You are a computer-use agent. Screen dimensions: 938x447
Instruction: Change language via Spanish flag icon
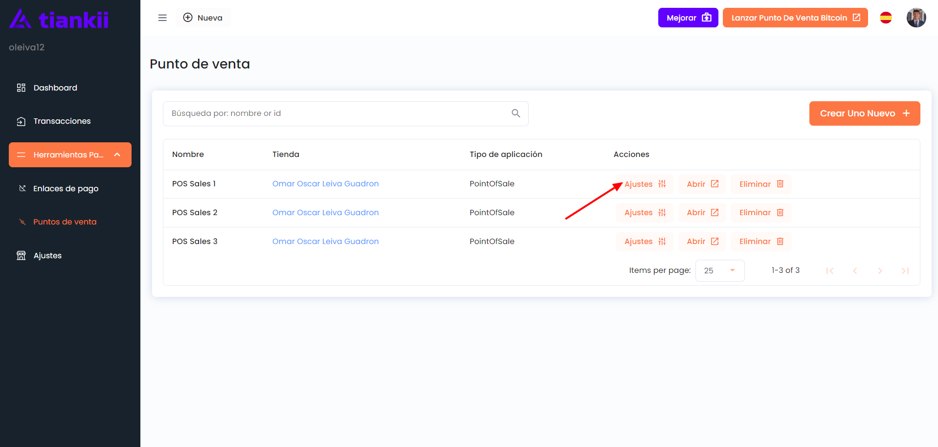point(886,18)
